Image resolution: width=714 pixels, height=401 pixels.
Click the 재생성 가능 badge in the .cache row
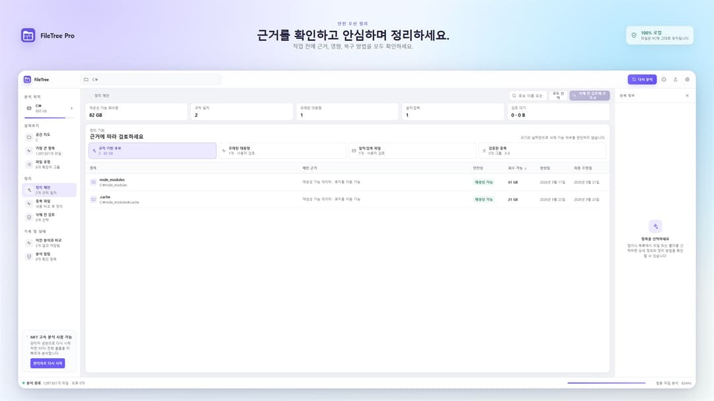[483, 199]
